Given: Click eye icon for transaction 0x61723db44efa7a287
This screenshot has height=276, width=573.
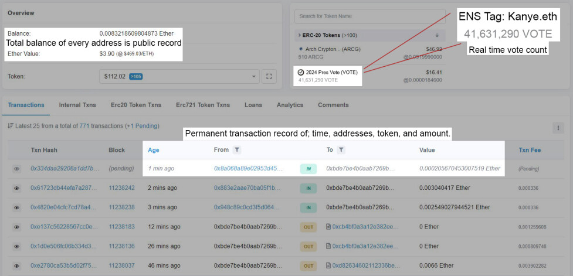Looking at the screenshot, I should (x=16, y=188).
